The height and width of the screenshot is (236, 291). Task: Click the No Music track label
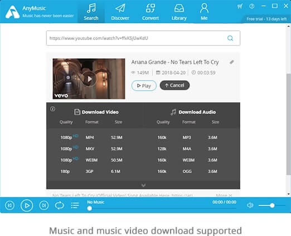point(96,202)
